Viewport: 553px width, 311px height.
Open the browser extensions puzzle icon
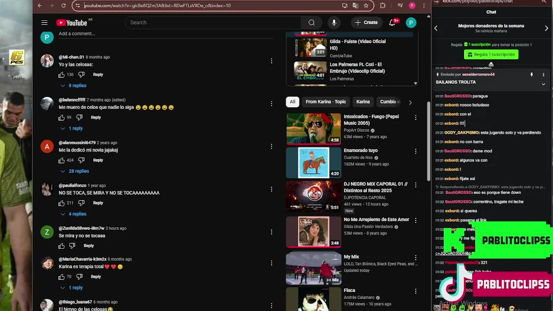(383, 6)
